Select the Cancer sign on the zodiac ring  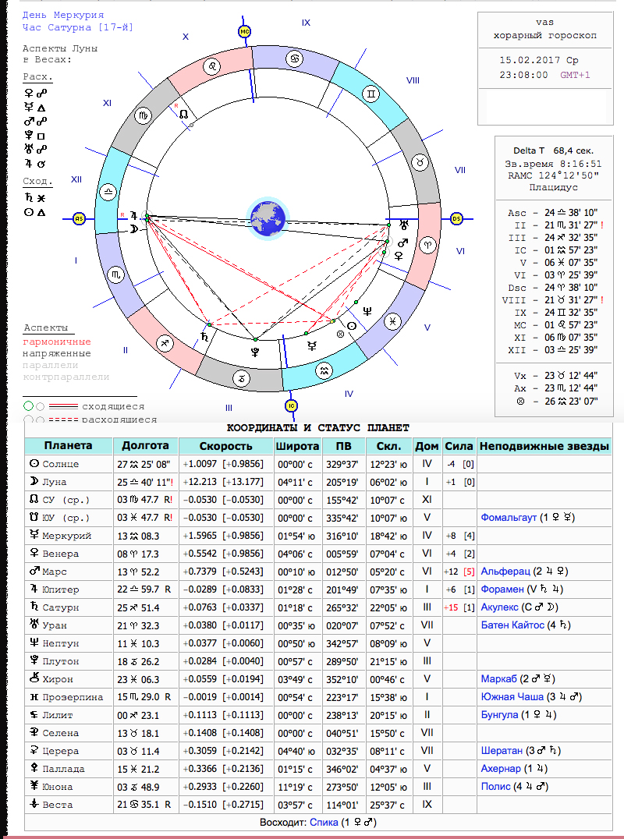point(296,58)
